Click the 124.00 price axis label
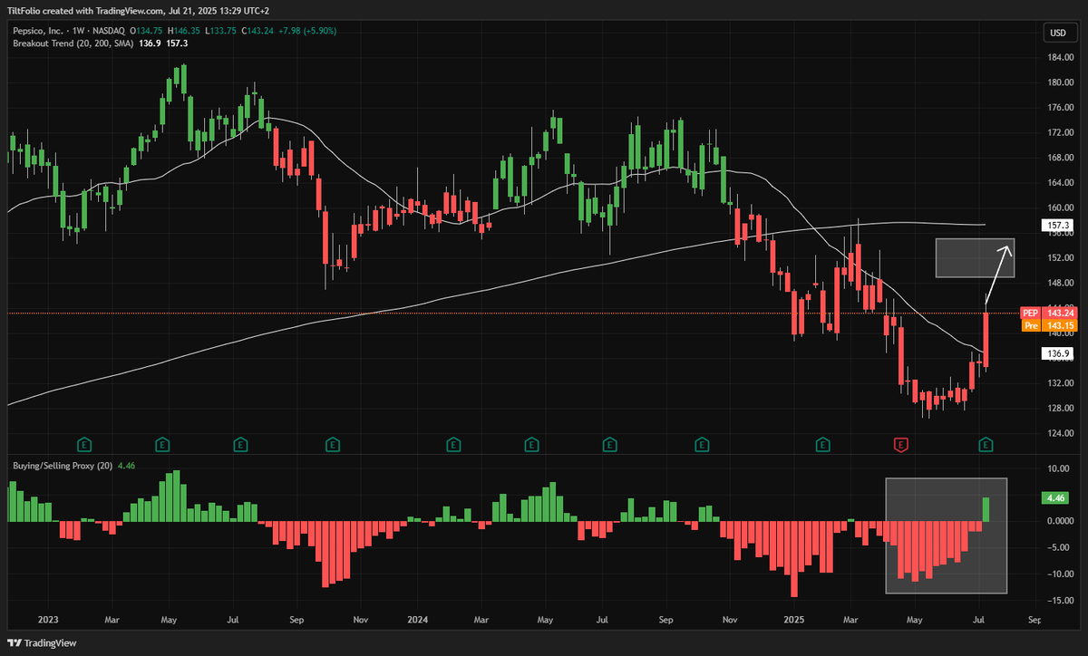The width and height of the screenshot is (1088, 656). point(1059,432)
